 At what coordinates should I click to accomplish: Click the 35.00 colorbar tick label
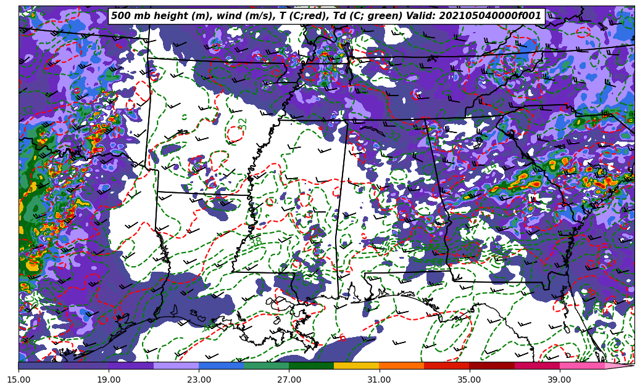469,380
